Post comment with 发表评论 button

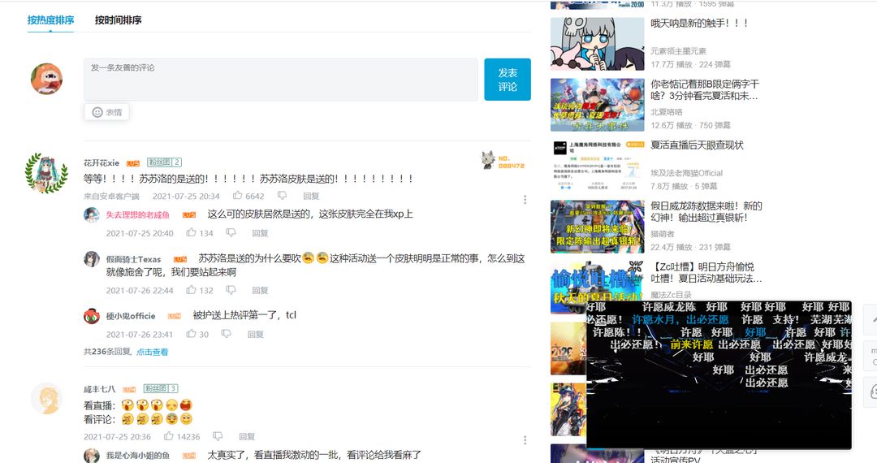pos(508,80)
